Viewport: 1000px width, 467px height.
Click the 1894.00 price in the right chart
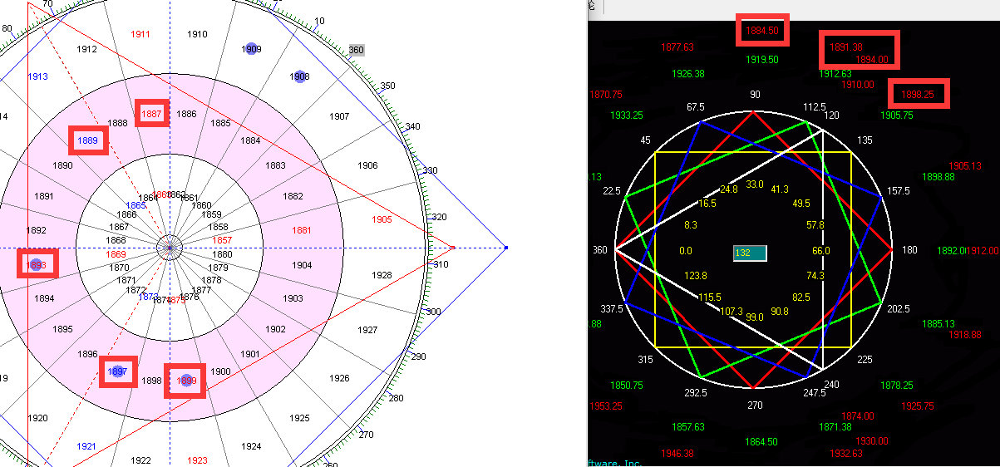tap(872, 60)
